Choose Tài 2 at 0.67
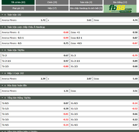 (x=35, y=55)
